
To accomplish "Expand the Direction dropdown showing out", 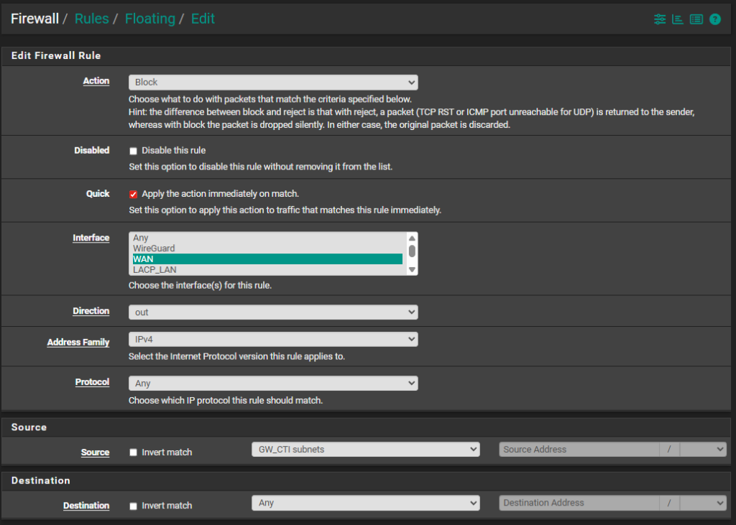I will (x=273, y=312).
